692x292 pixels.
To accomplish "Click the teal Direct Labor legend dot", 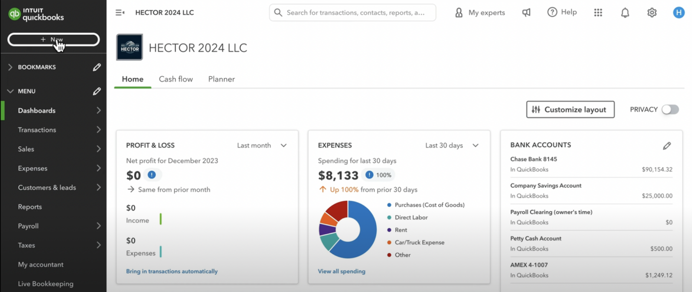I will pyautogui.click(x=389, y=218).
